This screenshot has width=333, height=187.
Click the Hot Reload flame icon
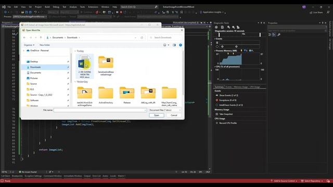click(x=97, y=12)
